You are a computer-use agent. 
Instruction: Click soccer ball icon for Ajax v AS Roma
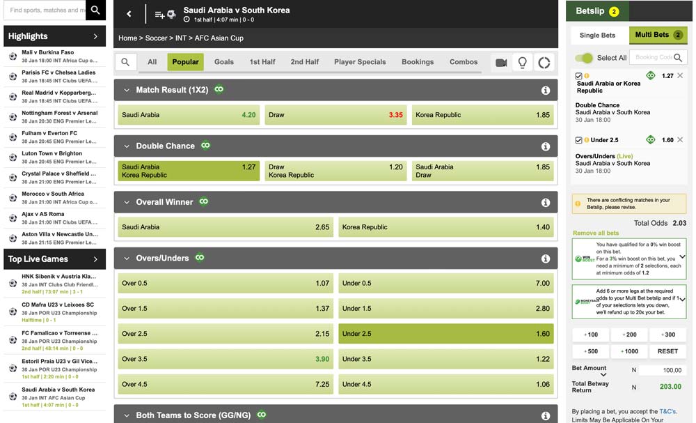click(13, 218)
